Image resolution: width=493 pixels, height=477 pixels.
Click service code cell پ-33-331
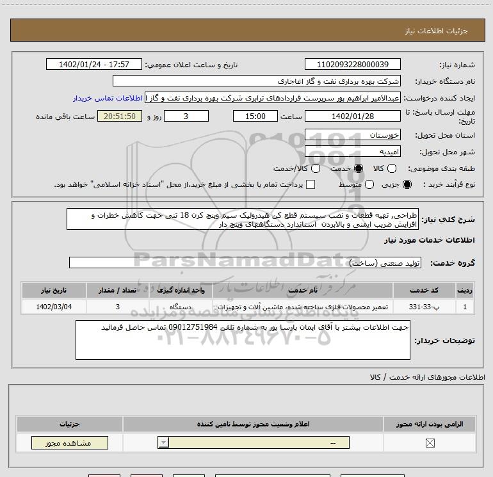coord(424,307)
